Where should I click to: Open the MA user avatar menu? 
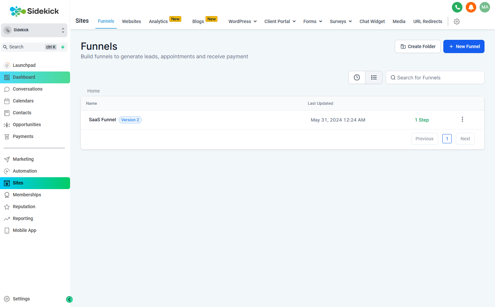click(485, 7)
